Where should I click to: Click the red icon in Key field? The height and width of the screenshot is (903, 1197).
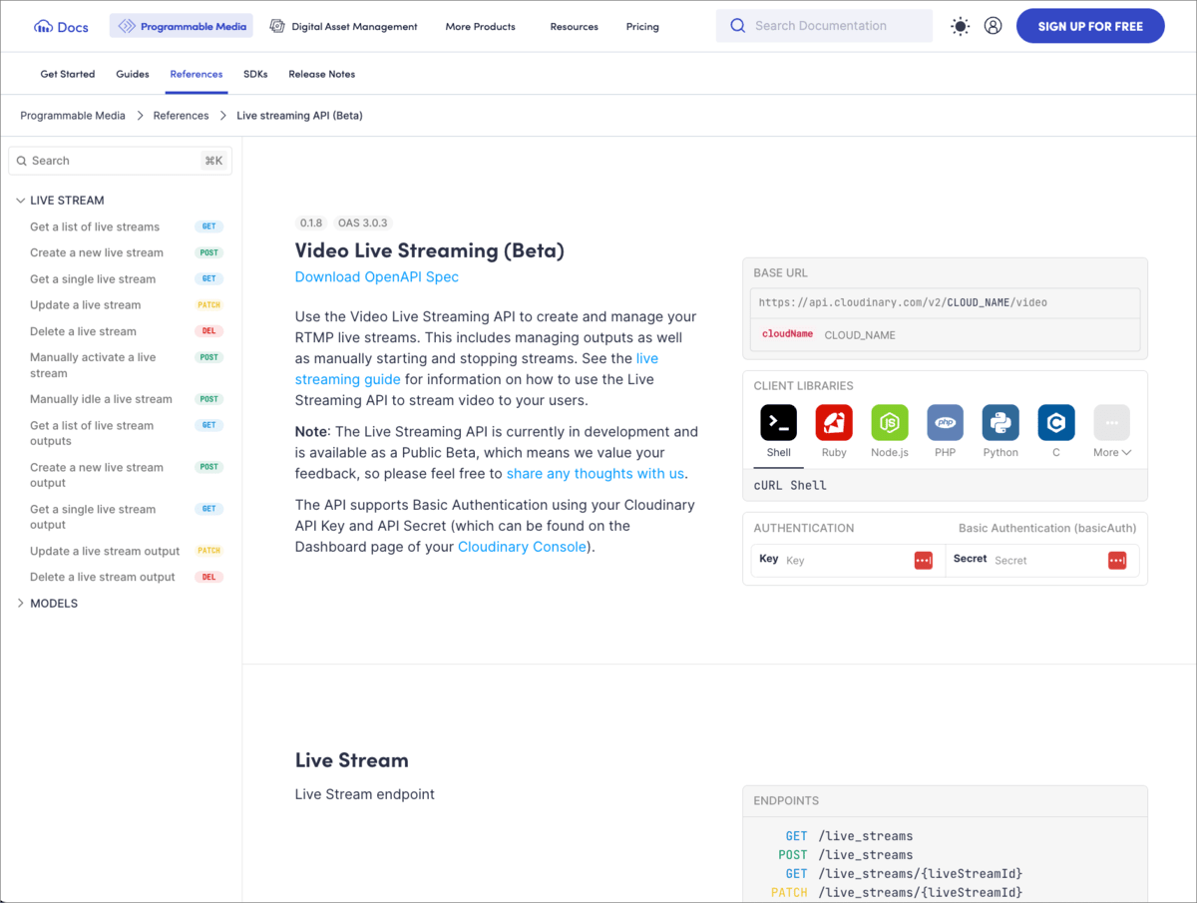[924, 561]
